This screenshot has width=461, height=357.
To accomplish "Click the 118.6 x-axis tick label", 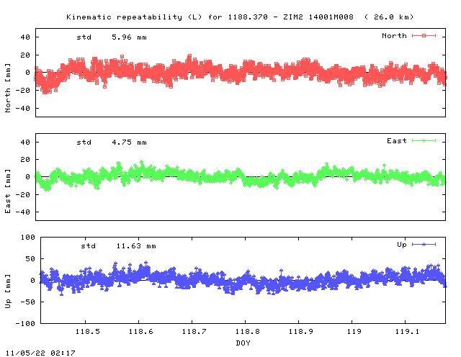I will click(141, 332).
